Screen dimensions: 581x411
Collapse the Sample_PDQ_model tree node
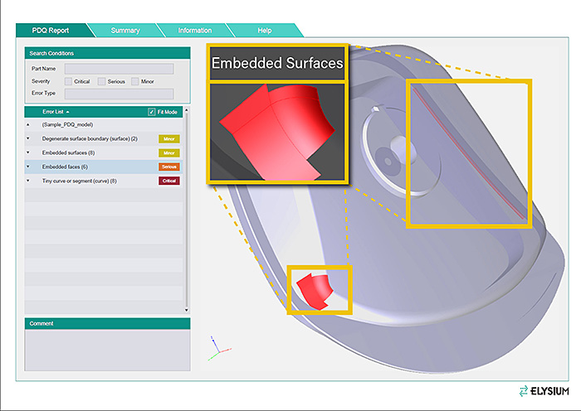[x=27, y=124]
